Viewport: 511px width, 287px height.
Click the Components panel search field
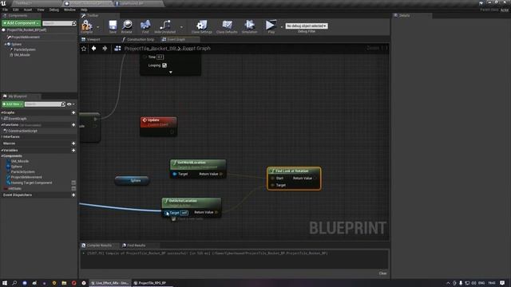pyautogui.click(x=57, y=23)
